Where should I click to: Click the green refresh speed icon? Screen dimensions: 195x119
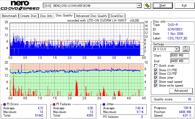[186, 49]
